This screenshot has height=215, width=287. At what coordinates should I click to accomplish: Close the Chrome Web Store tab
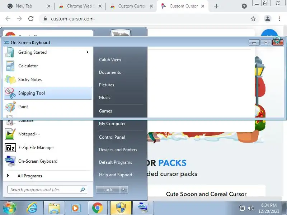click(x=100, y=6)
